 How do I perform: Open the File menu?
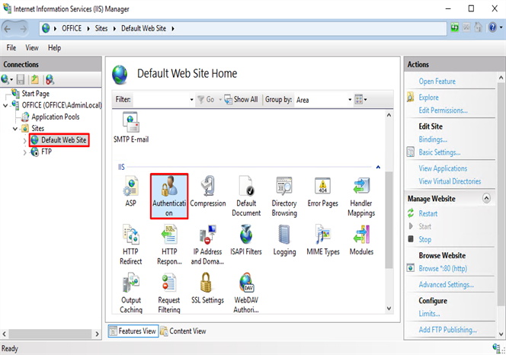point(11,48)
